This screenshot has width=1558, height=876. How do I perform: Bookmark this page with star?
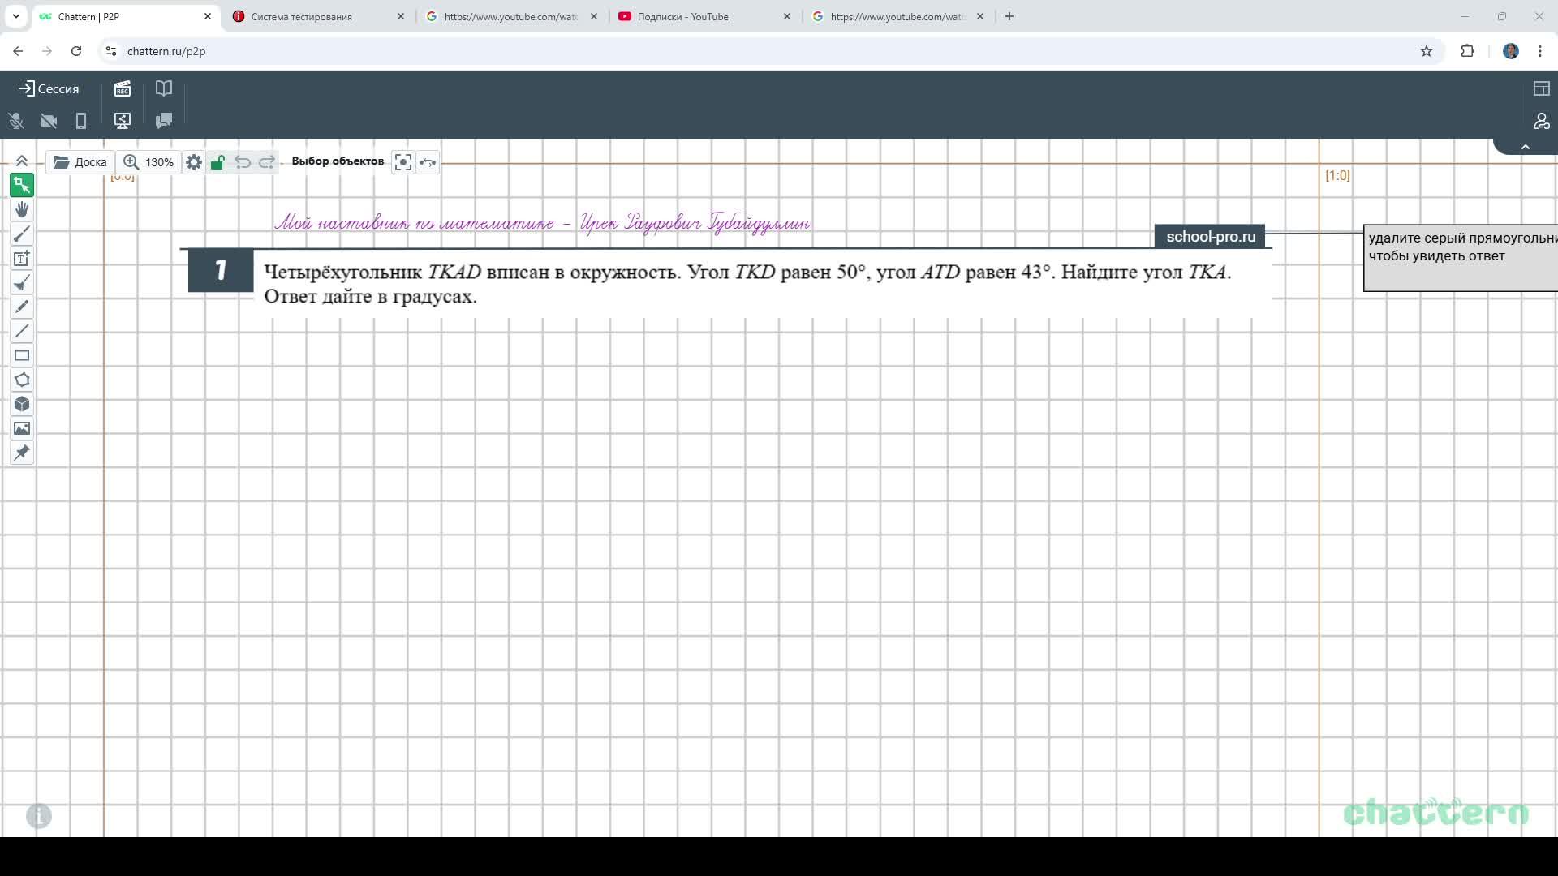1427,51
